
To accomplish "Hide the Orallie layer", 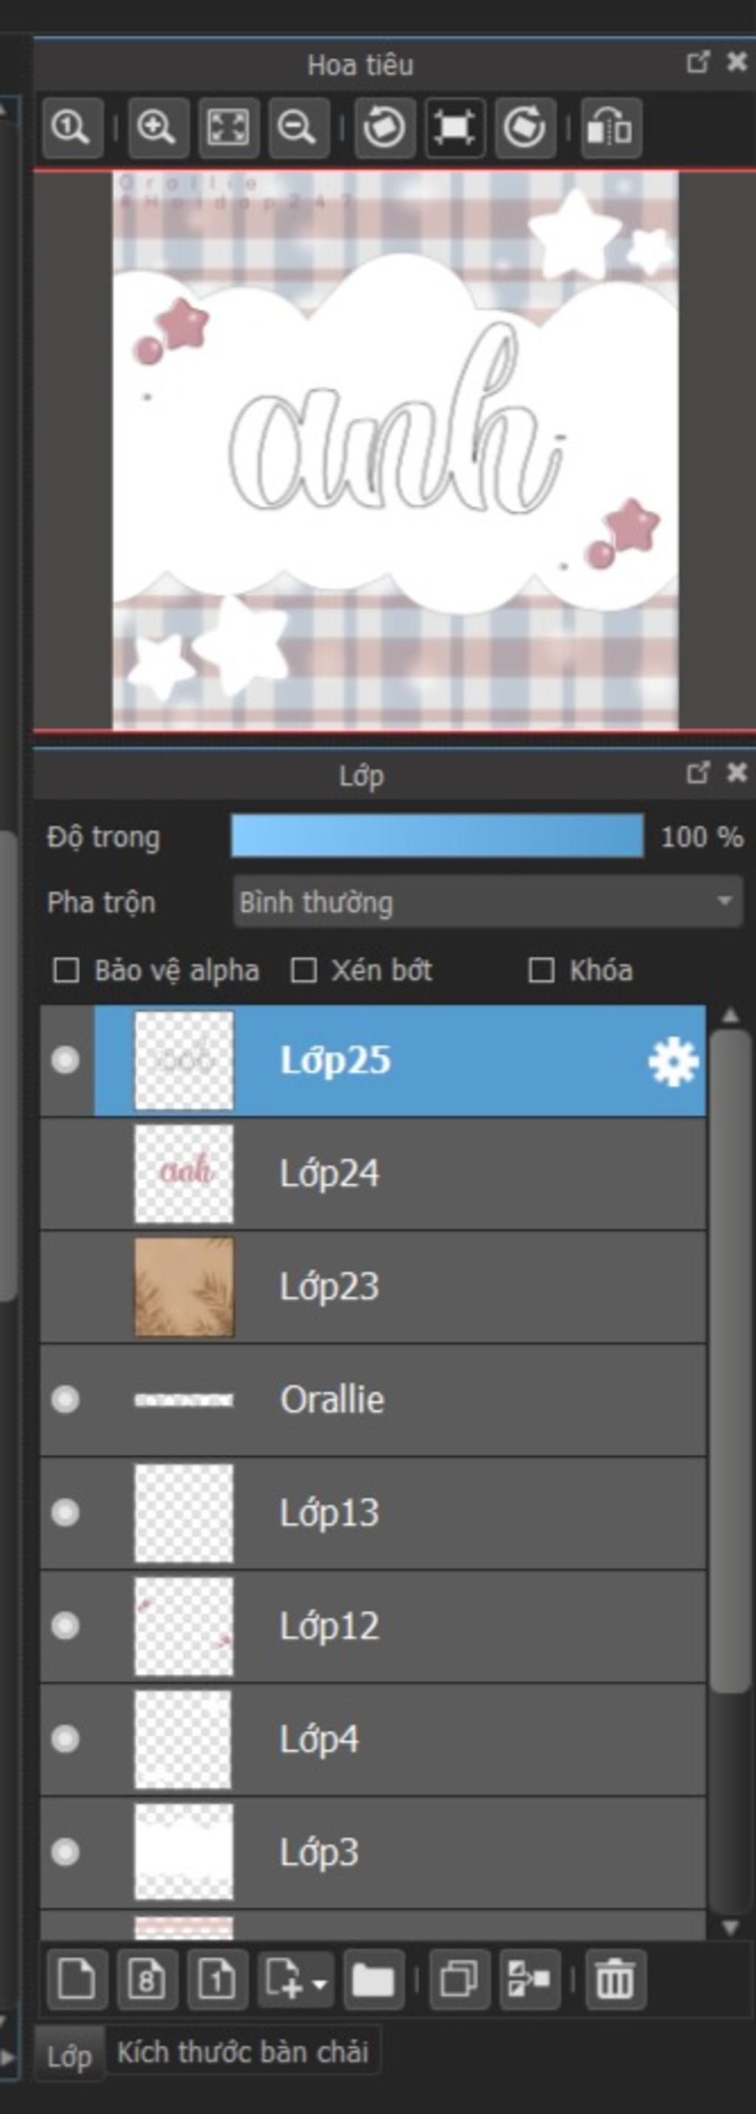I will pos(65,1399).
